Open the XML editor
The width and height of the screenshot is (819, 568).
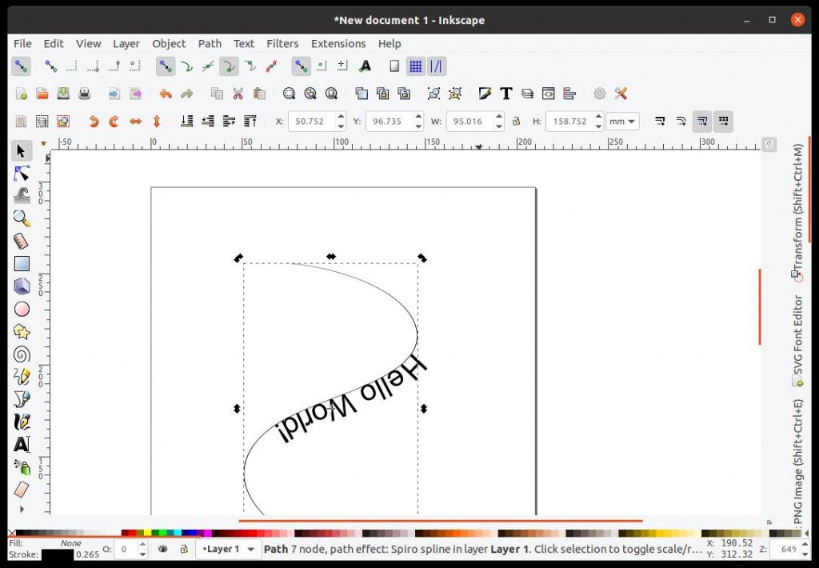548,94
